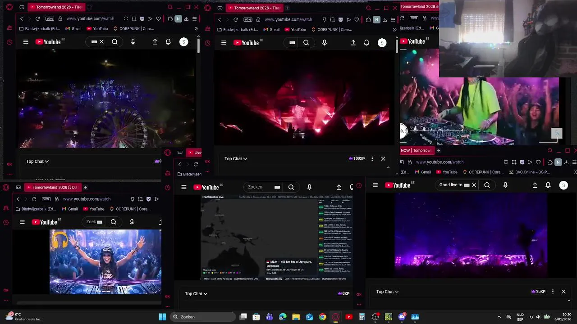Viewport: 577px width, 324px height.
Task: Click address bar in red laser video window
Action: click(x=288, y=20)
